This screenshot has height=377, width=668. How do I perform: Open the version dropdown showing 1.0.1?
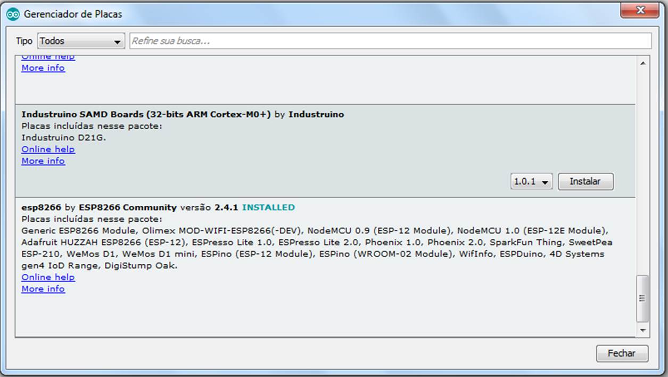pyautogui.click(x=530, y=181)
